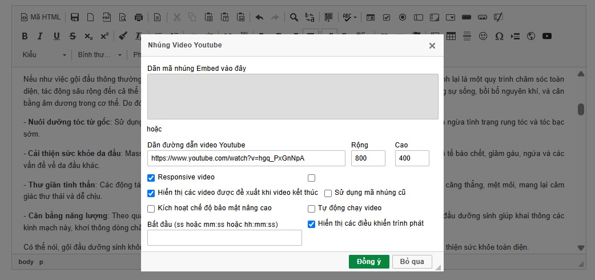595x280 pixels.
Task: Open the Bình thư... format dropdown
Action: click(100, 55)
